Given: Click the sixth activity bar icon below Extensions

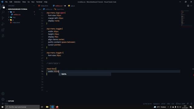Looking at the screenshot, I should tap(3, 36).
